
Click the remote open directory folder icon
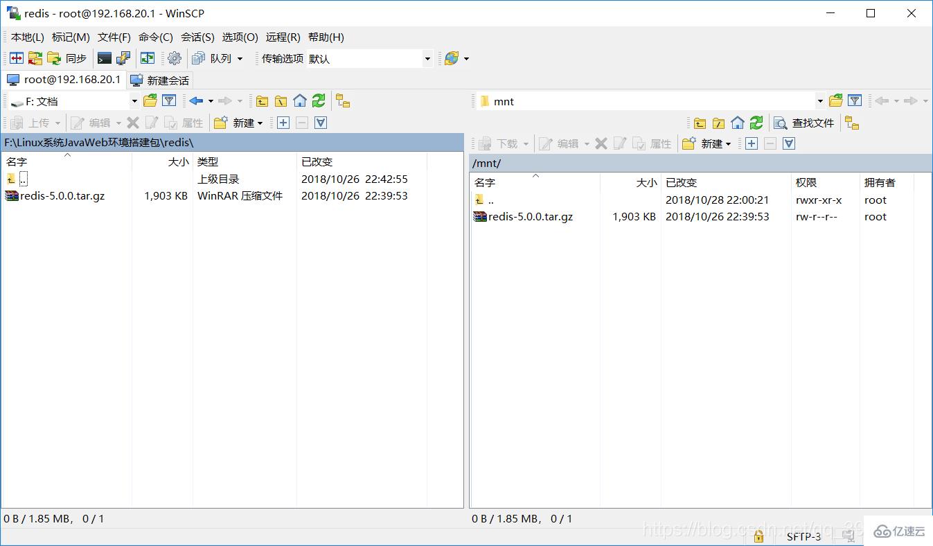point(836,101)
